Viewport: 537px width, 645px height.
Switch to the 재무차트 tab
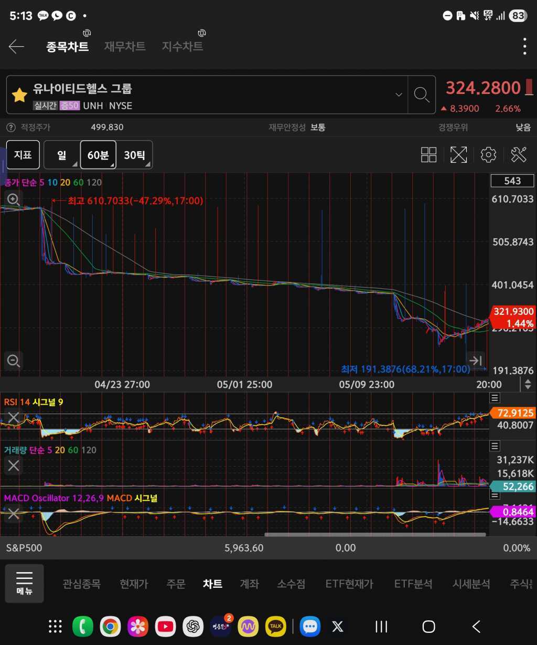click(x=125, y=47)
